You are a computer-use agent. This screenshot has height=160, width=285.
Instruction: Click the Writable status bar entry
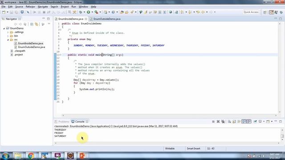point(170,148)
